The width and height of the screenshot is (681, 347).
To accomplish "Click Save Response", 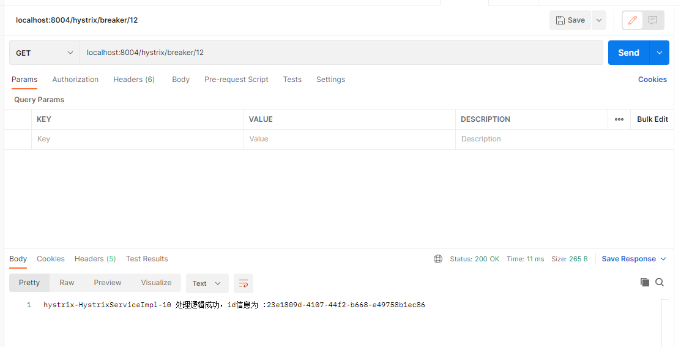I will click(x=628, y=259).
